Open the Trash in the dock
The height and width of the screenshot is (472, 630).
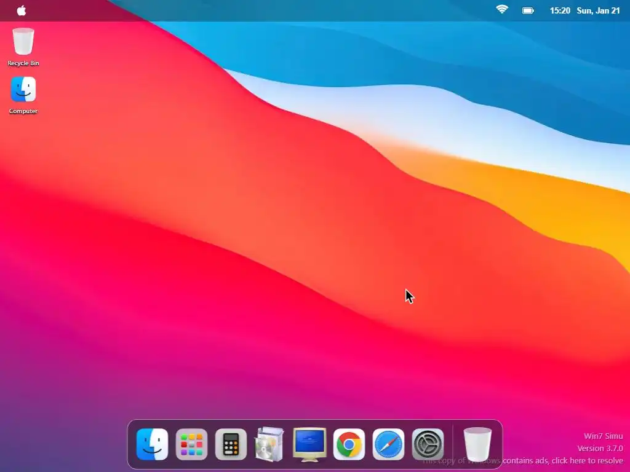point(477,444)
